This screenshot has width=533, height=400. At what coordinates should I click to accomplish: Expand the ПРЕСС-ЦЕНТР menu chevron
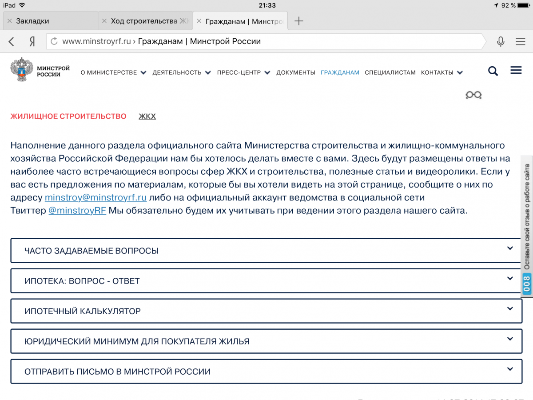[267, 72]
